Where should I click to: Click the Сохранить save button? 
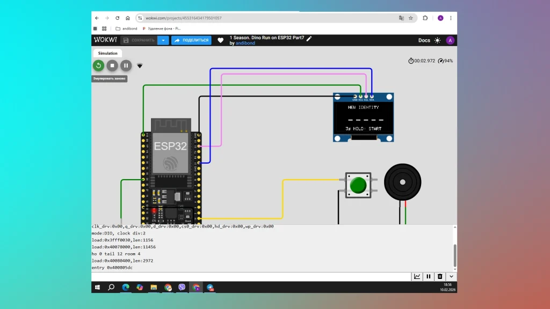139,40
